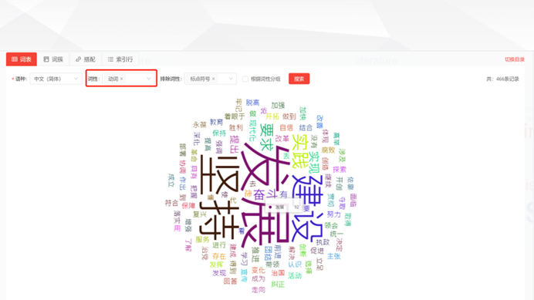The height and width of the screenshot is (300, 534).
Task: Open the 语种 language dropdown
Action: 56,79
